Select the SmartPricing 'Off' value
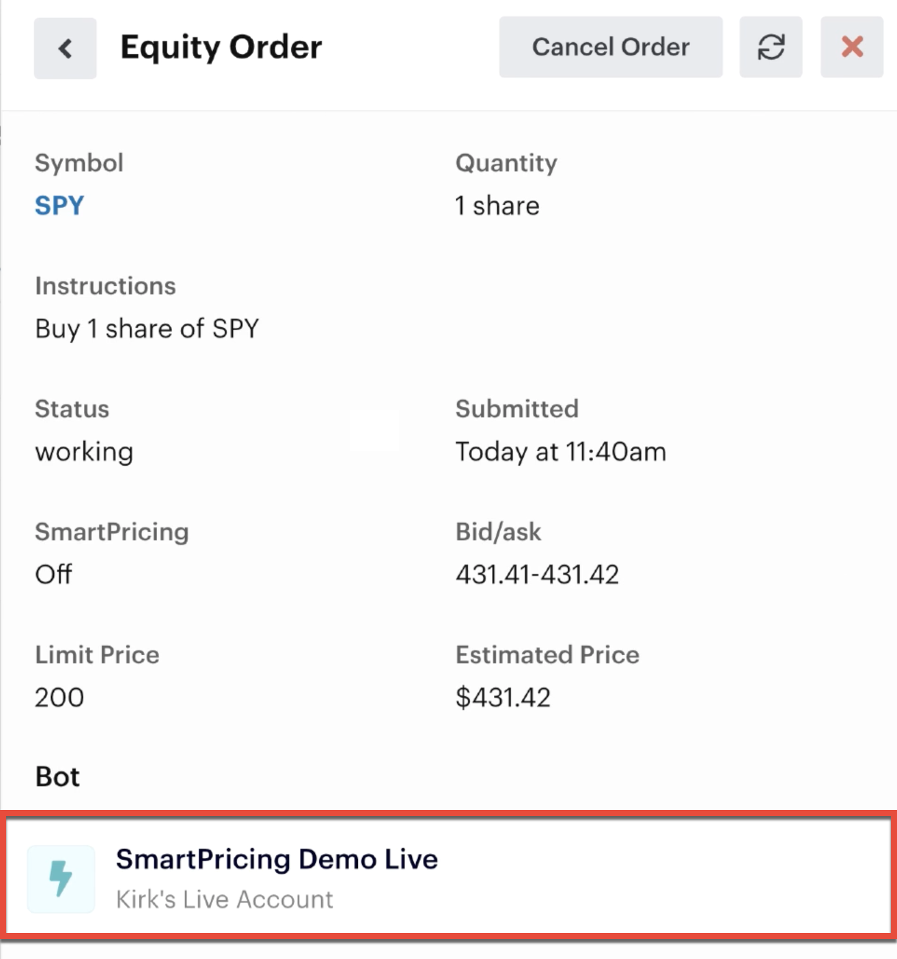The height and width of the screenshot is (959, 897). click(x=53, y=575)
